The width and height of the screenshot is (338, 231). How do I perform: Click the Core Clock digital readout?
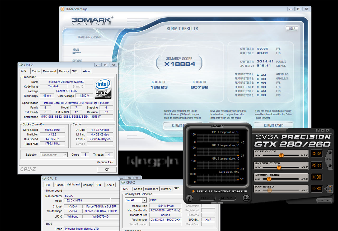[316, 154]
